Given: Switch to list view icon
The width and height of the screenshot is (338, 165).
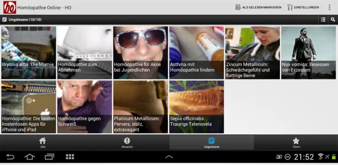Looking at the screenshot, I should (323, 20).
